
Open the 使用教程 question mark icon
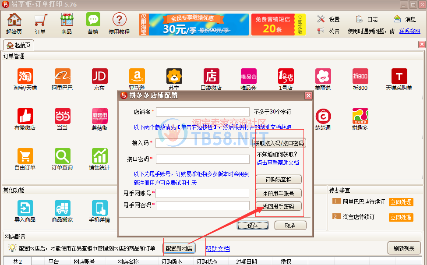tap(119, 24)
